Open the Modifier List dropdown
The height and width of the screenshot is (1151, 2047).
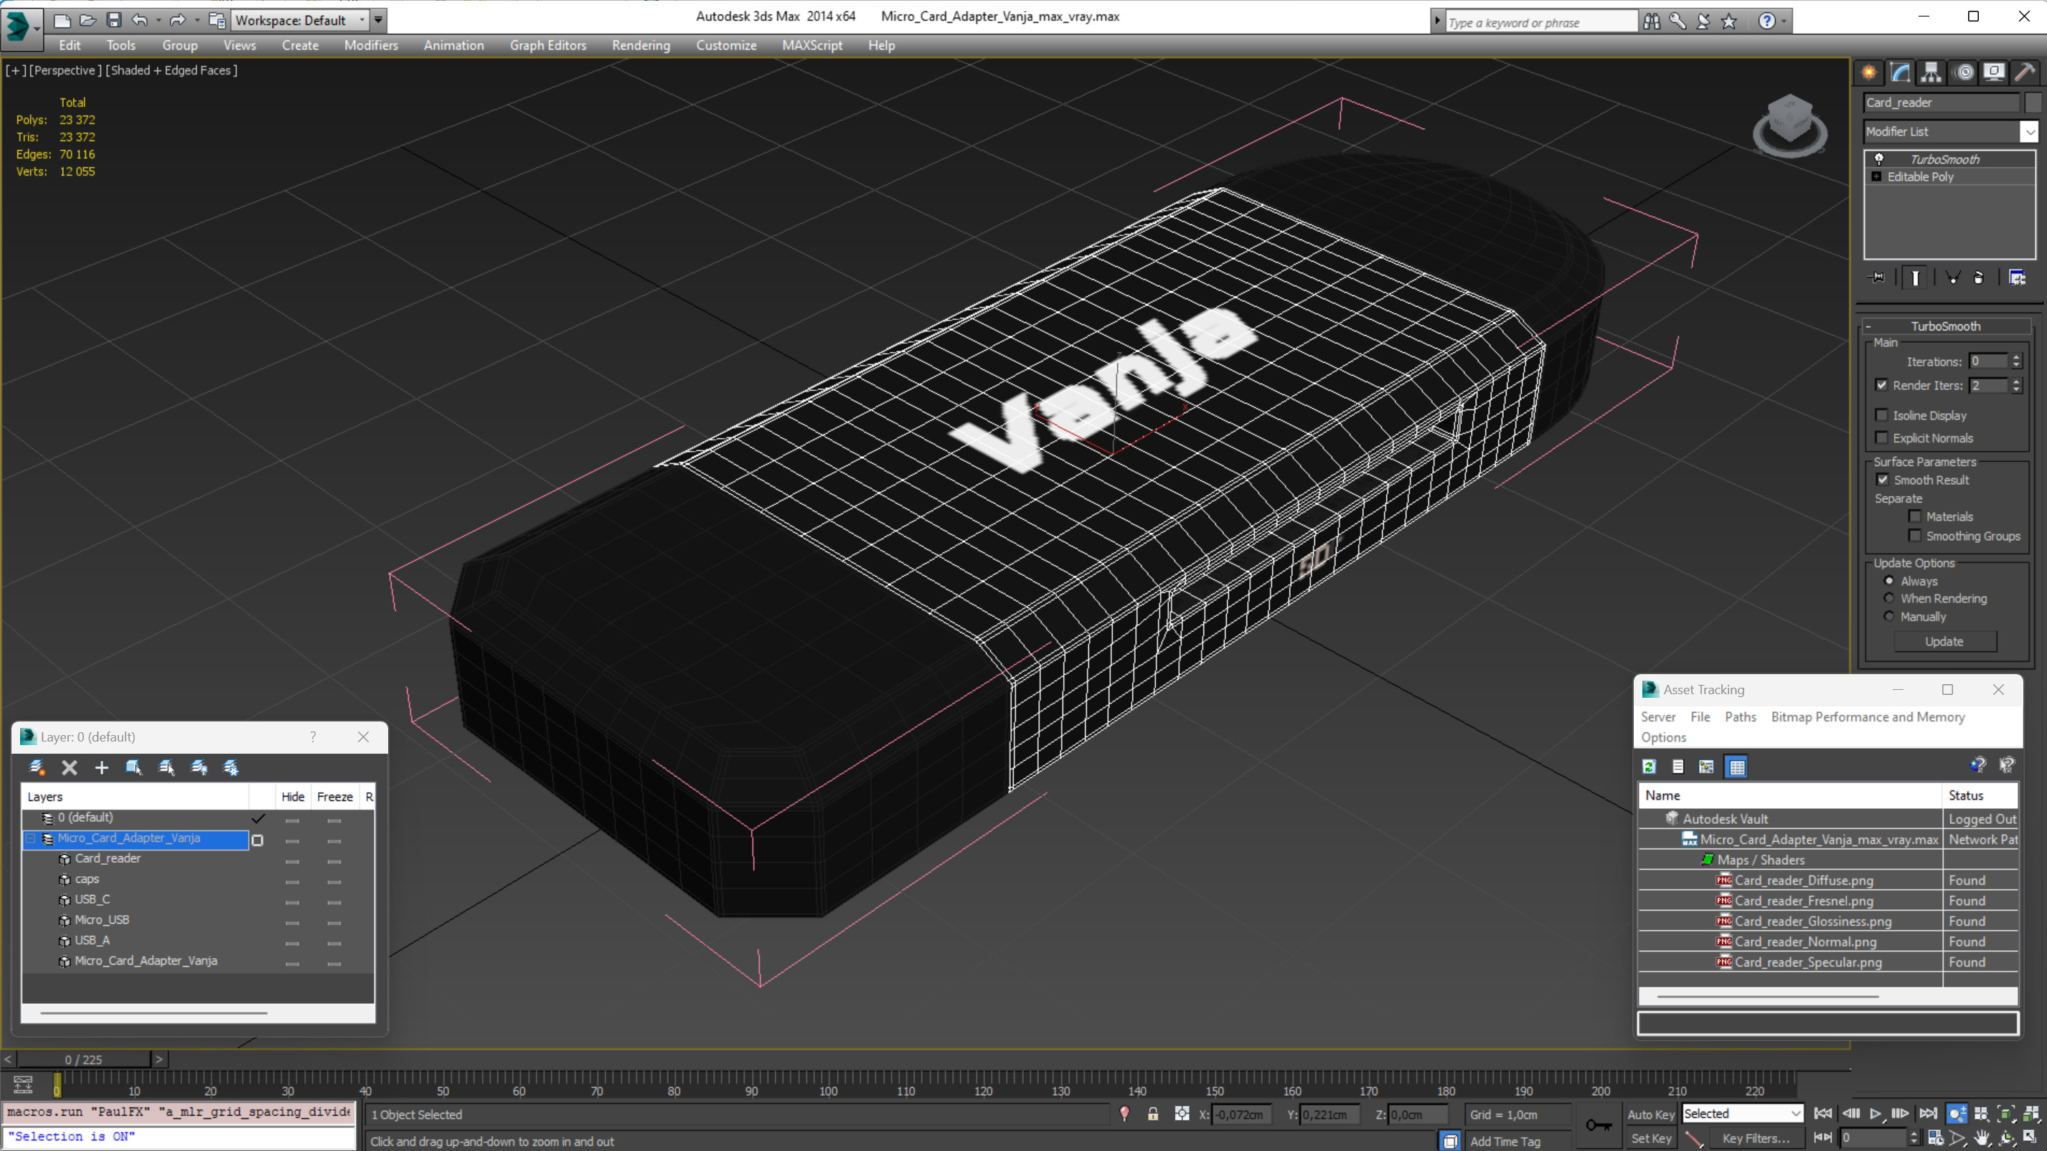(2029, 131)
